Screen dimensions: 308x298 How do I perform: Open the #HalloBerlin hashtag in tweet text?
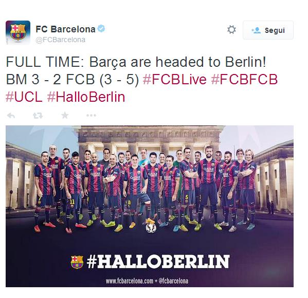[x=86, y=97]
